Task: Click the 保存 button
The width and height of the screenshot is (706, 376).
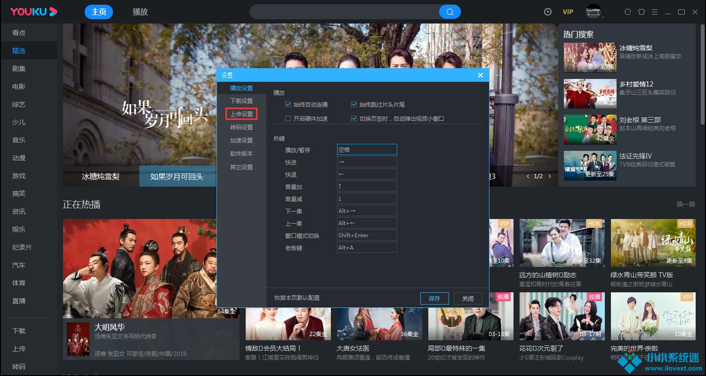Action: coord(434,298)
